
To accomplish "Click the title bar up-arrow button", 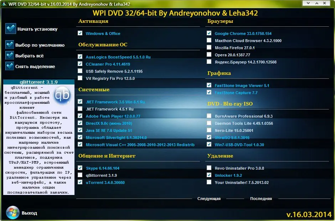I will 316,3.
